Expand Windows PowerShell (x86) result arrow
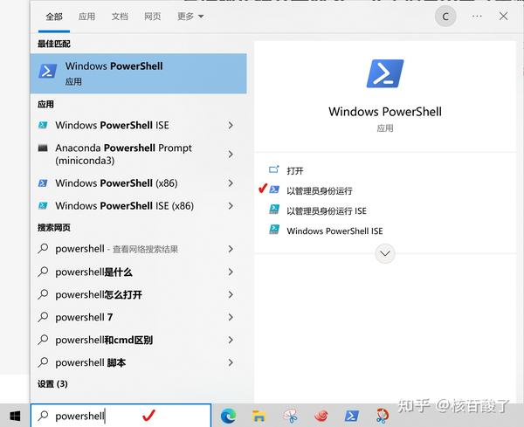 coord(231,183)
